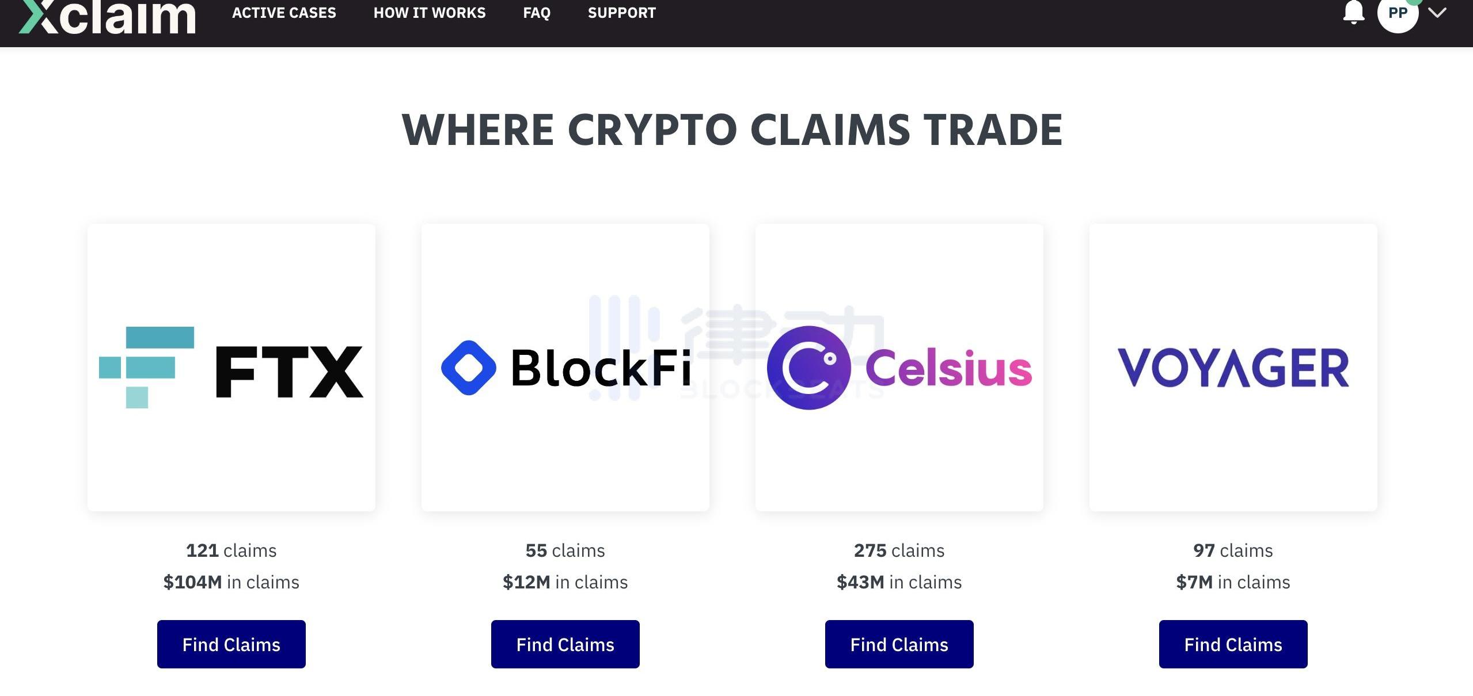Click the PP profile avatar

(1398, 14)
